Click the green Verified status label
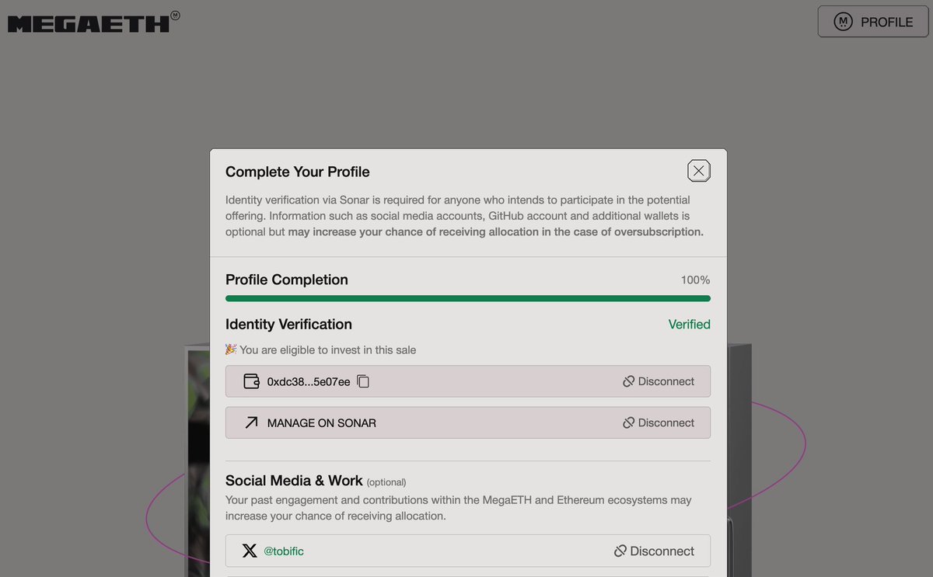This screenshot has height=577, width=933. pos(689,325)
